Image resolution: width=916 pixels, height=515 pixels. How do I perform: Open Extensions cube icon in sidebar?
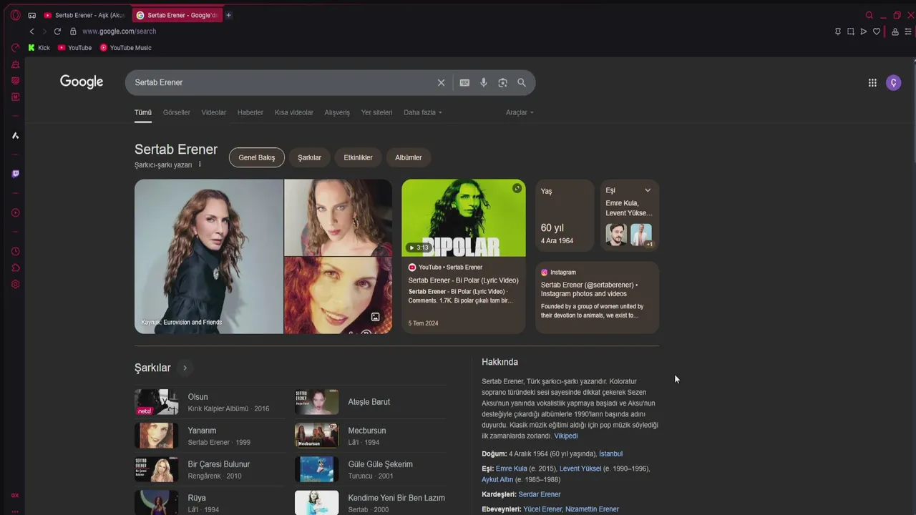[15, 268]
